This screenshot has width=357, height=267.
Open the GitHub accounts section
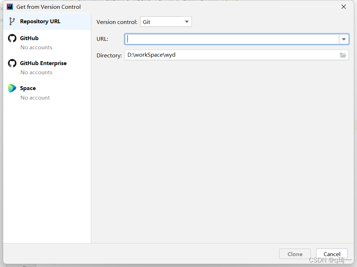(47, 43)
